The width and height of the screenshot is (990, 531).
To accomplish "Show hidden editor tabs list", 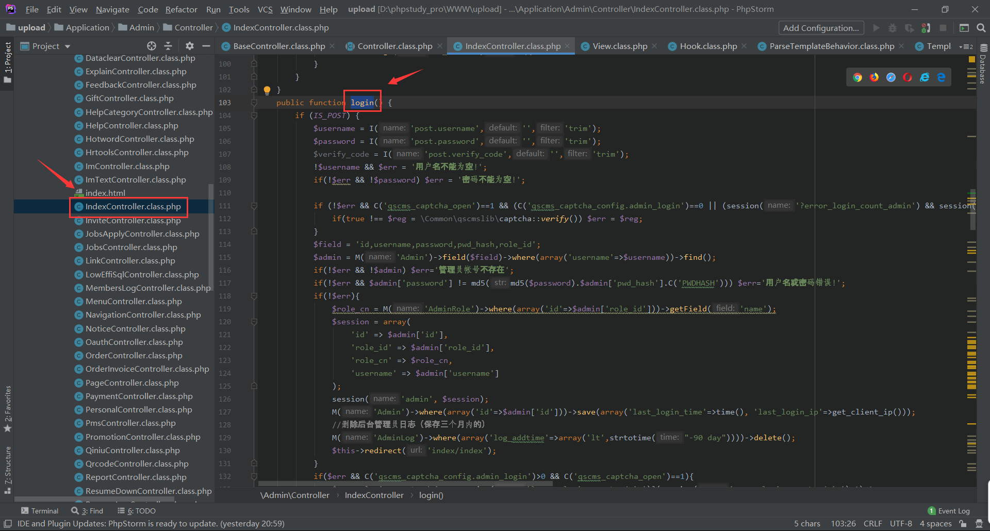I will [x=965, y=46].
